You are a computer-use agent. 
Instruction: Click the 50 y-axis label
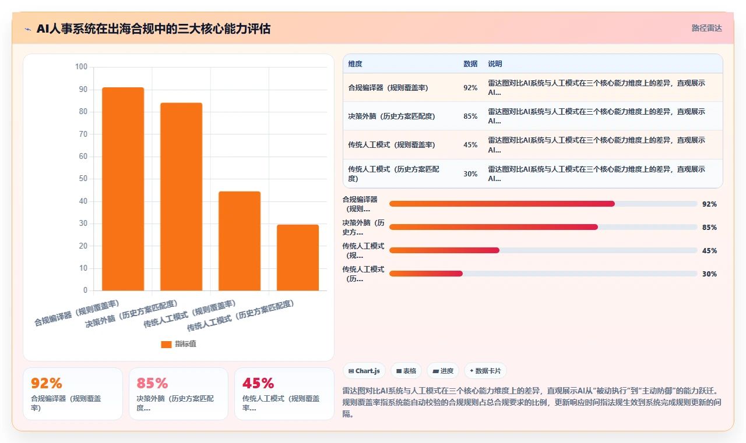tap(83, 179)
